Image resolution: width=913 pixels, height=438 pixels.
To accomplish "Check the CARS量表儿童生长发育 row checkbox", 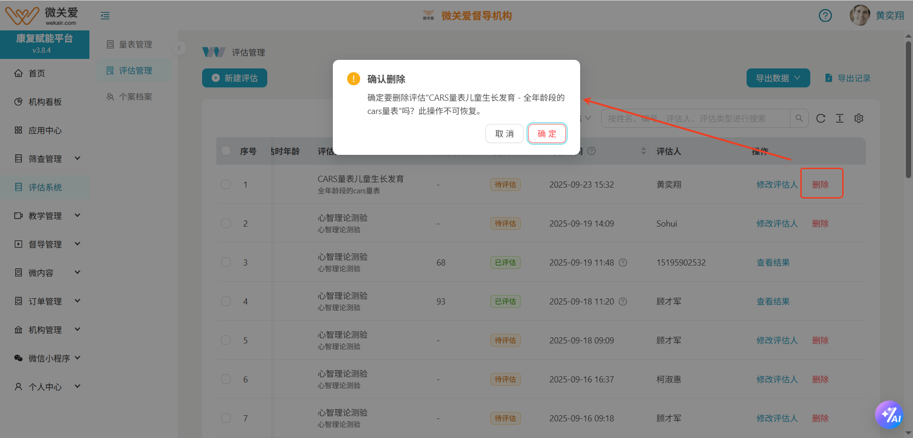I will click(226, 184).
